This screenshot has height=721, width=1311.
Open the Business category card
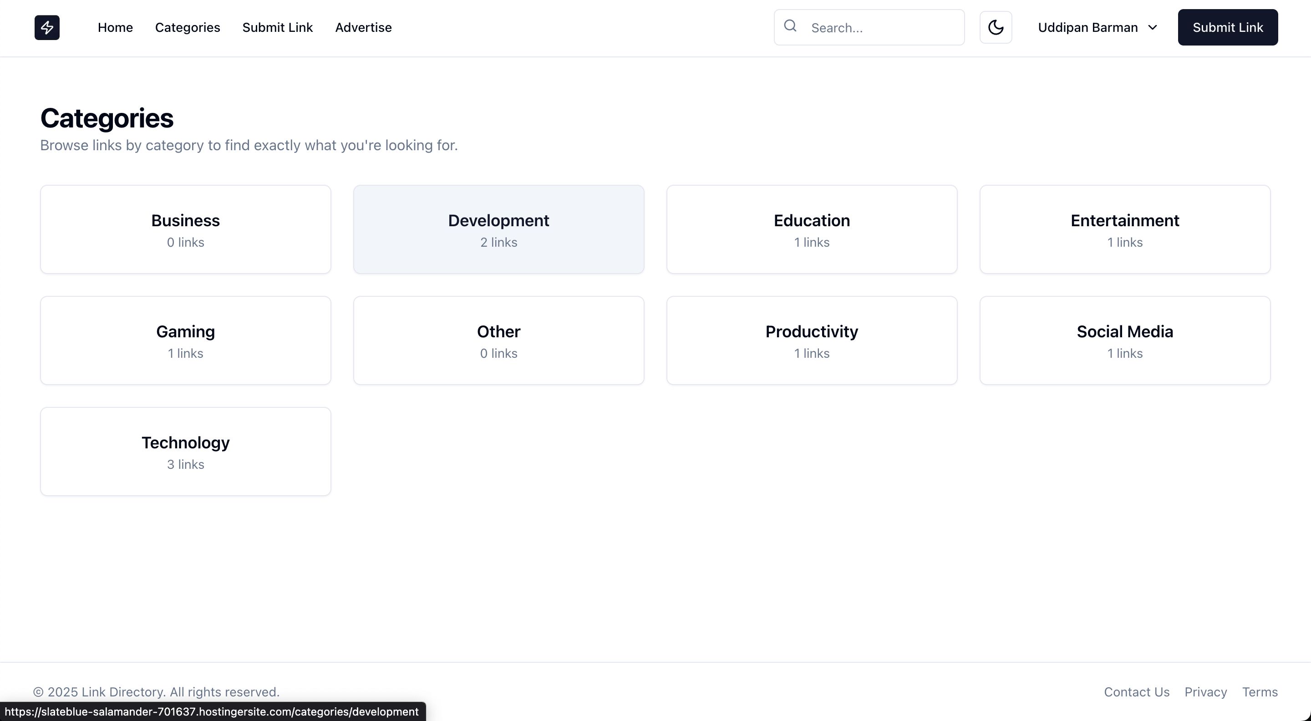(185, 229)
